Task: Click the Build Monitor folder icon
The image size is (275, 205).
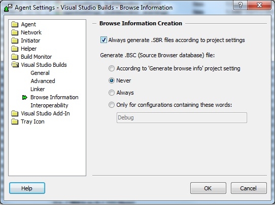Action: click(x=15, y=57)
